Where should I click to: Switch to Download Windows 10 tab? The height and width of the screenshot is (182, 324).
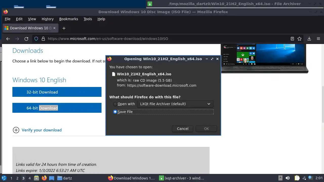click(x=30, y=28)
